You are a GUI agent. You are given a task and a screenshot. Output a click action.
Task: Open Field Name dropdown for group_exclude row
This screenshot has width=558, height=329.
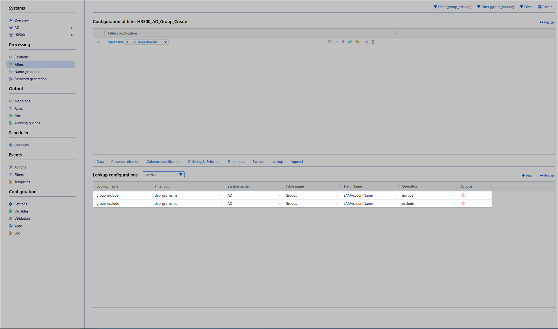(395, 204)
